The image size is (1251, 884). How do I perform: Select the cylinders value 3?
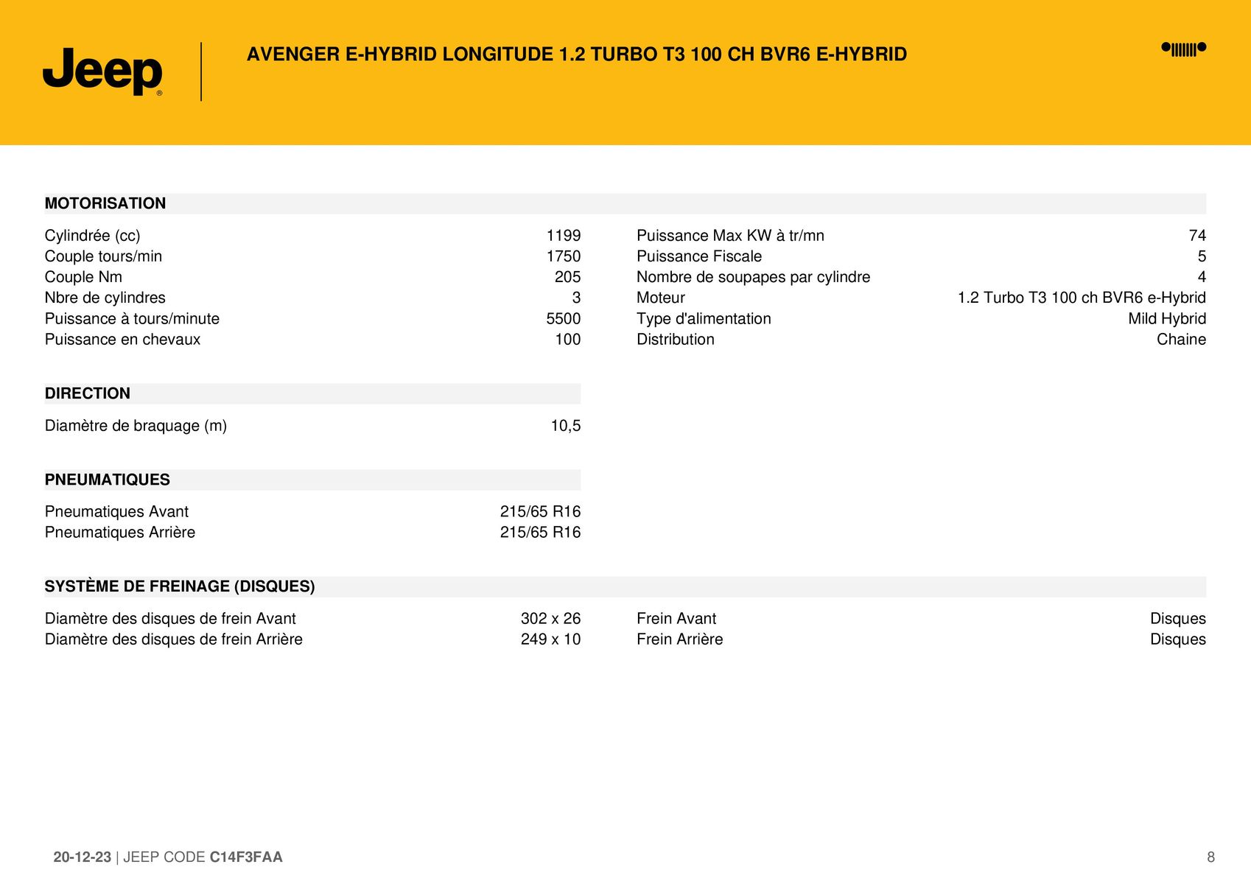point(577,298)
